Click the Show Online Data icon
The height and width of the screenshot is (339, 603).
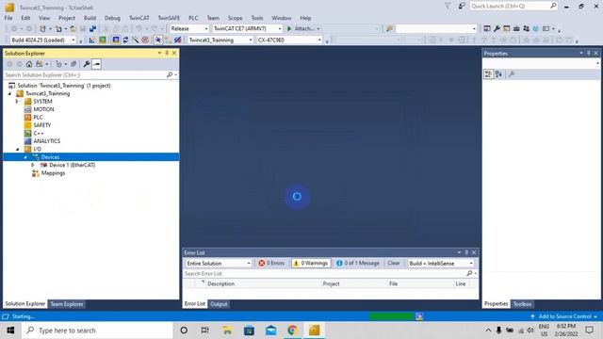point(157,40)
